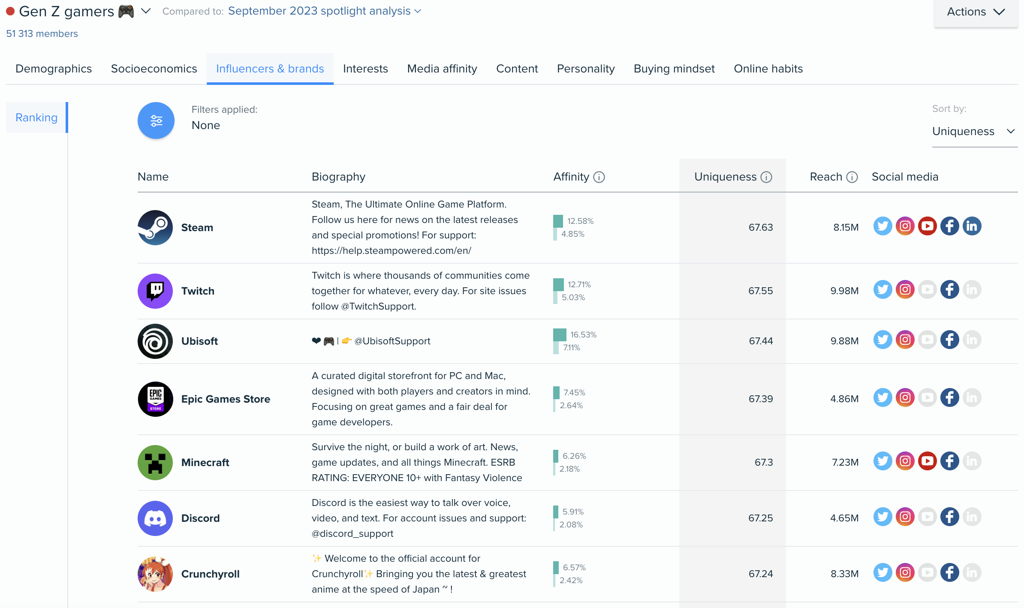Open Ubisoft's Facebook icon

pos(950,340)
